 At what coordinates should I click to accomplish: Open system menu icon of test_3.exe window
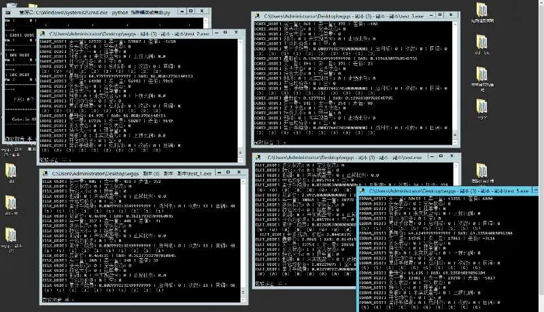tap(257, 16)
